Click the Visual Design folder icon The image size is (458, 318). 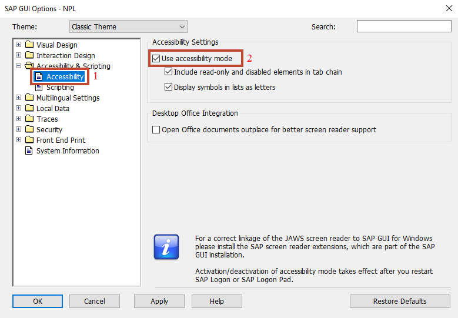coord(29,45)
